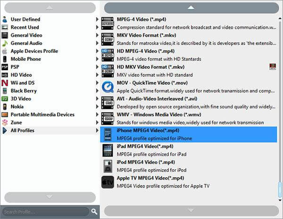The height and width of the screenshot is (219, 283).
Task: Click the AVI format filmstrip icon
Action: pyautogui.click(x=108, y=103)
